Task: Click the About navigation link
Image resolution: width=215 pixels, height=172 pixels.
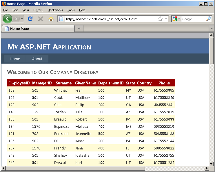Action: (x=37, y=59)
